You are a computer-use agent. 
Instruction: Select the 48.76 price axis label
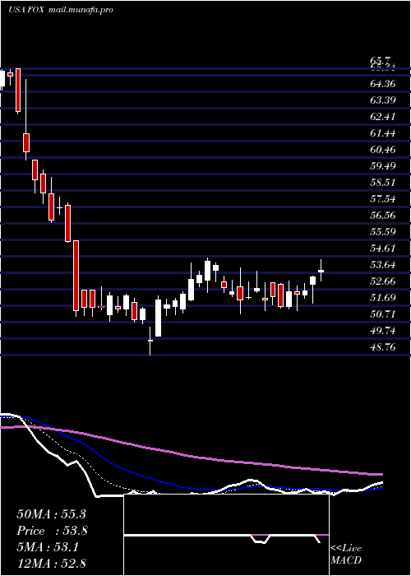click(383, 346)
